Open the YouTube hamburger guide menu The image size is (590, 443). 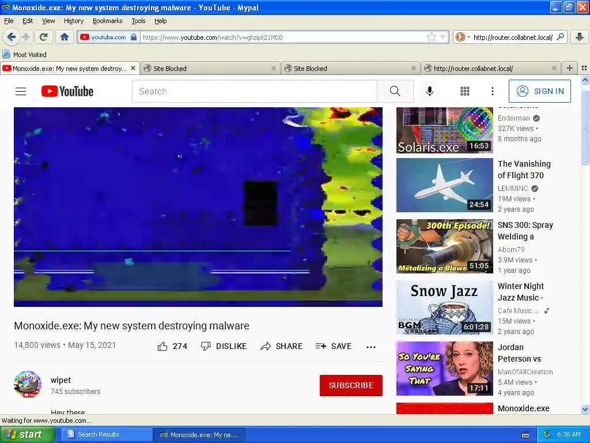(x=21, y=91)
